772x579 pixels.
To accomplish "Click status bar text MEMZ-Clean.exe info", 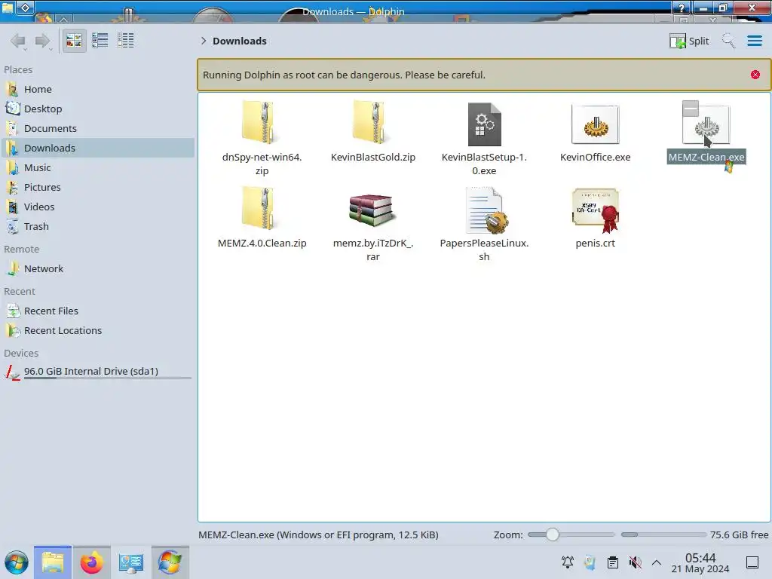I will pyautogui.click(x=319, y=535).
